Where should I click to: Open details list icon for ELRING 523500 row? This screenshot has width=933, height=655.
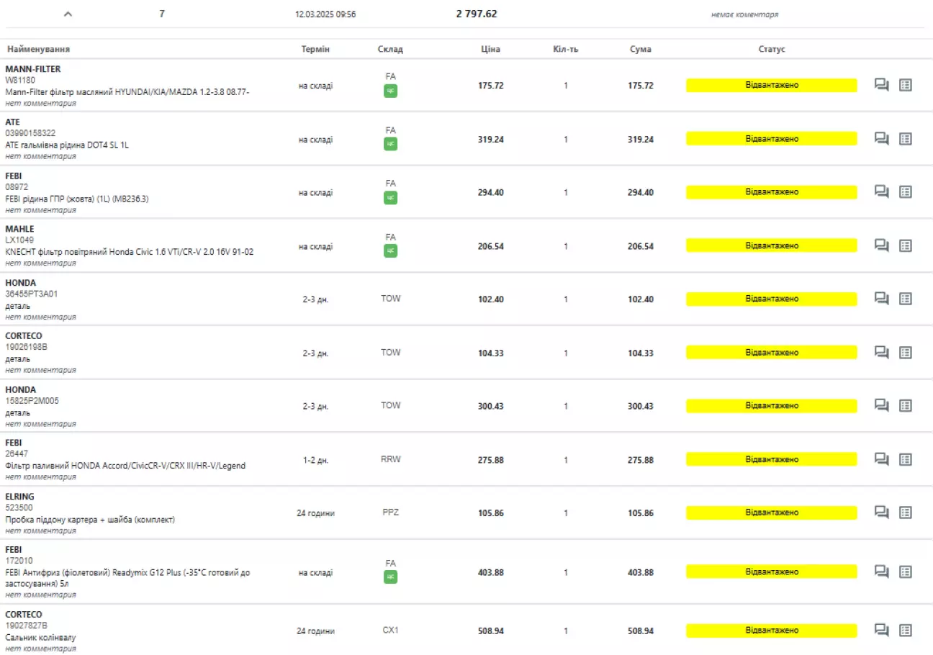coord(906,512)
